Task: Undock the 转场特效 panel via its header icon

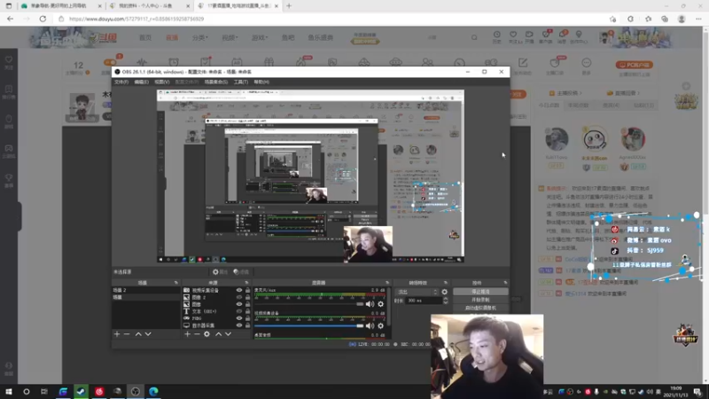Action: tap(446, 283)
